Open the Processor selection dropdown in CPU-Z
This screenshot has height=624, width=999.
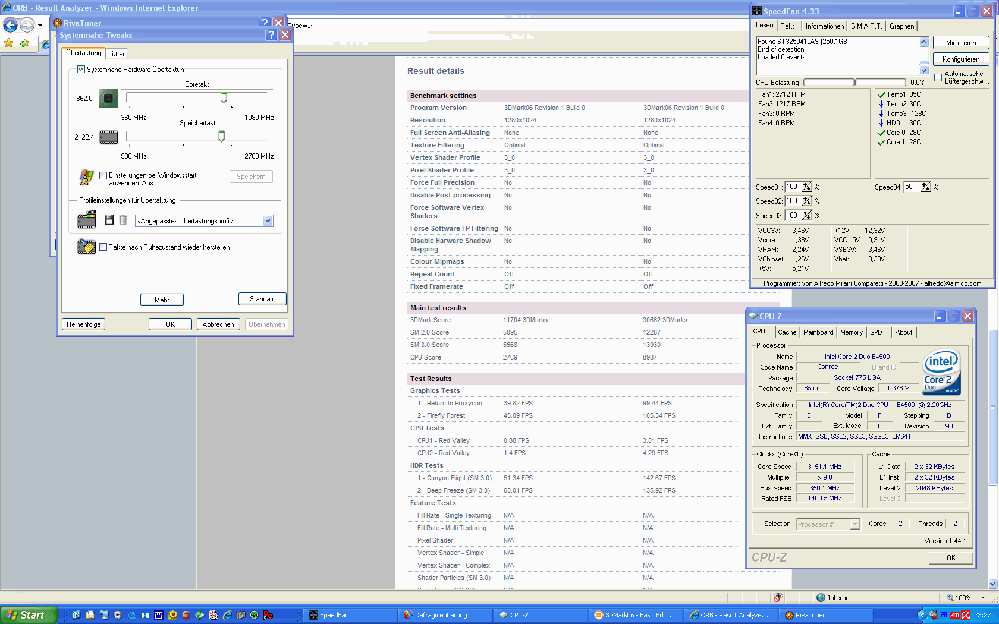[x=855, y=524]
